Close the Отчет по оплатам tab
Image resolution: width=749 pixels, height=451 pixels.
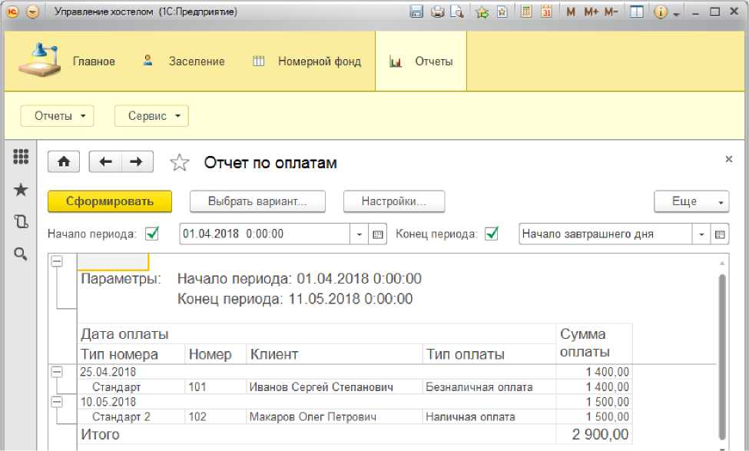point(728,159)
